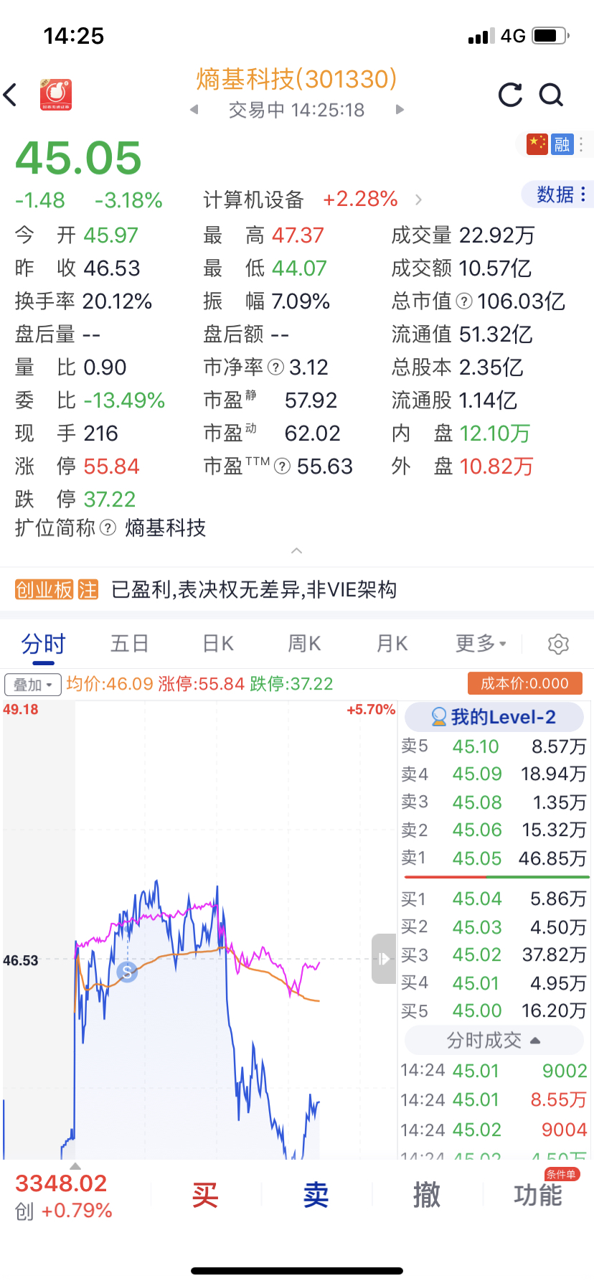Tap the 撤 cancel order button
The image size is (594, 1286).
427,1196
